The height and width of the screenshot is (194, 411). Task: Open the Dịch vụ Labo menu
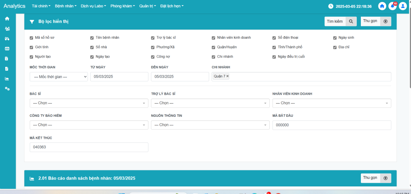pos(93,6)
